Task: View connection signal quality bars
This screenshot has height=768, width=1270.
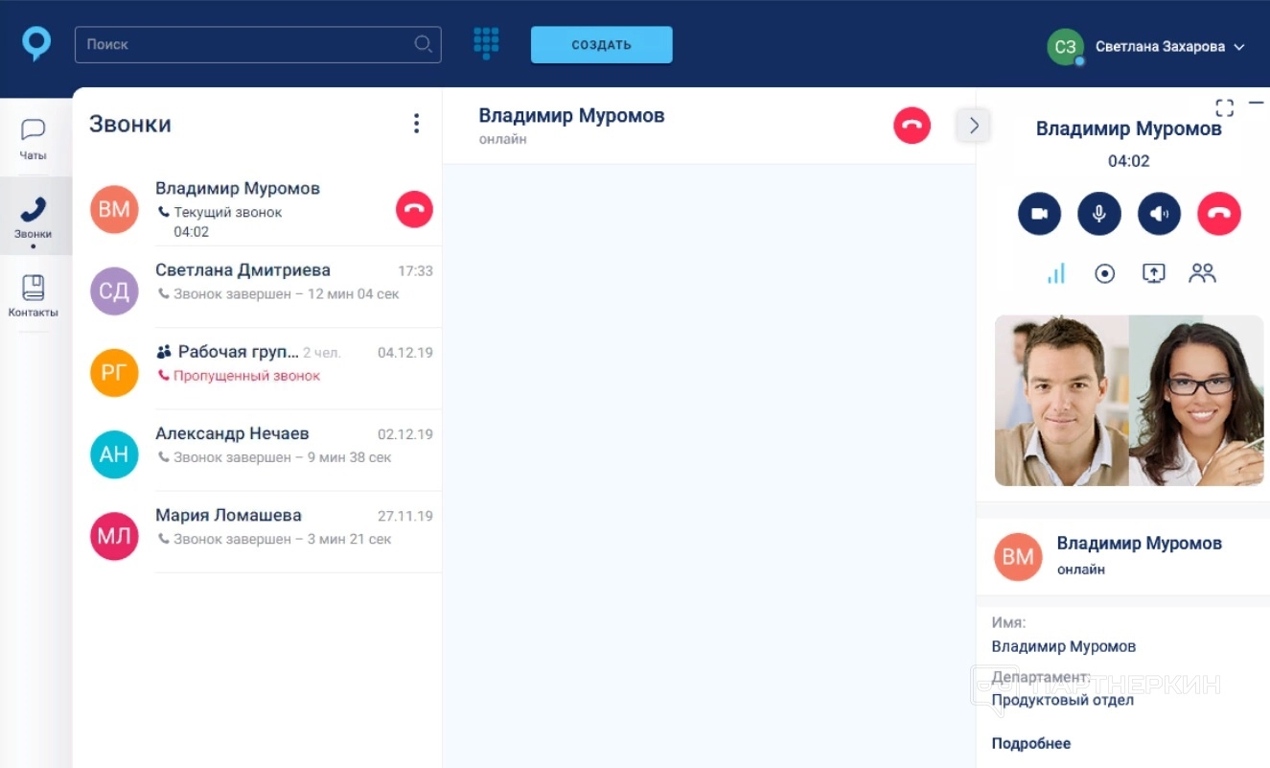Action: 1056,274
